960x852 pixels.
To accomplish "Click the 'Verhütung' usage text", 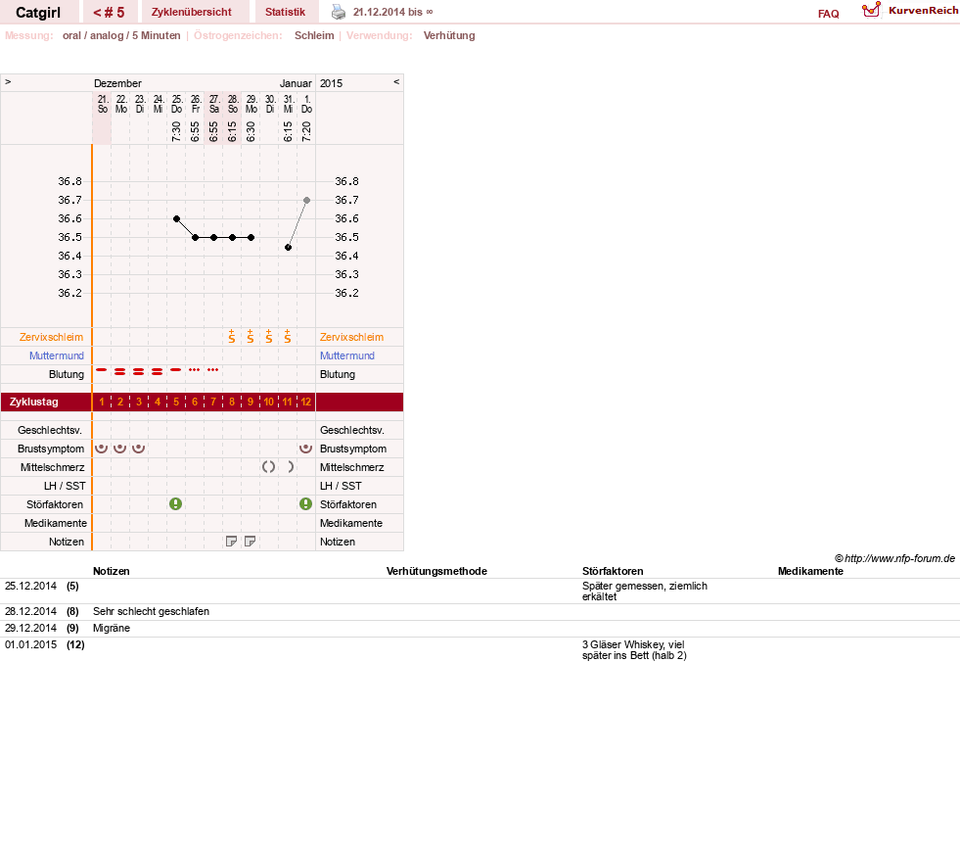I will pos(449,35).
